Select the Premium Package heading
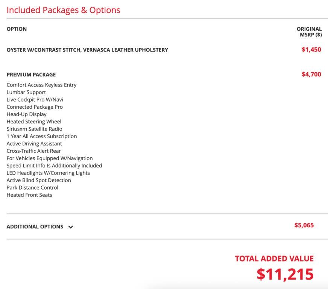Viewport: 328px width, 289px height. (31, 75)
